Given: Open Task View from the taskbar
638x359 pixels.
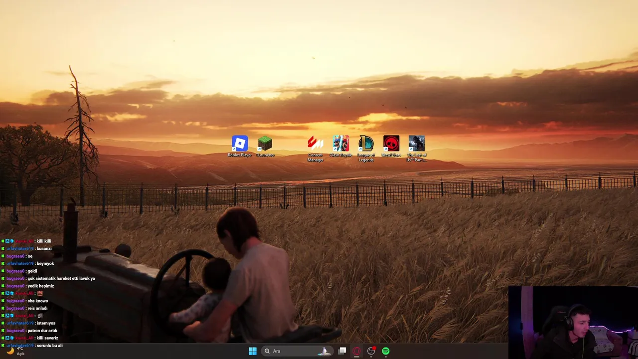Looking at the screenshot, I should tap(342, 351).
